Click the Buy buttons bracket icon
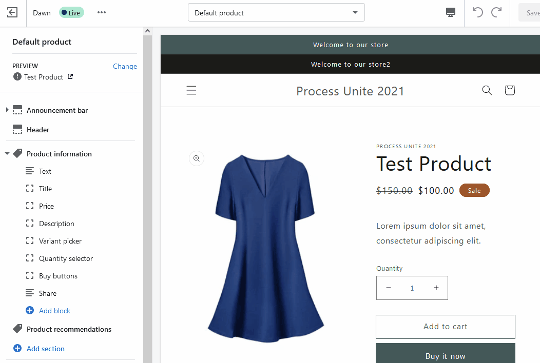Viewport: 540px width, 363px height. [x=30, y=276]
